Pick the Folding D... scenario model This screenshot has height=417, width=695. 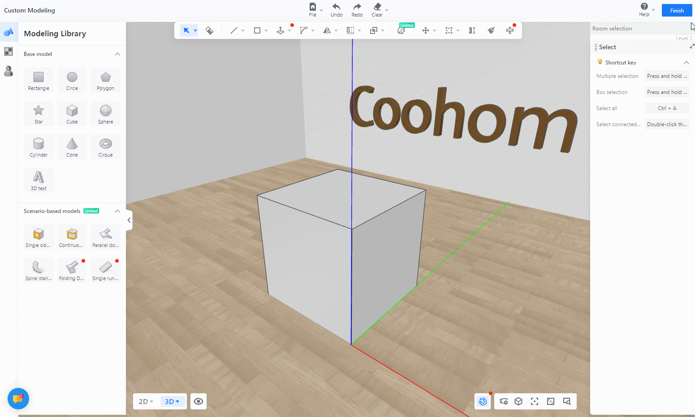[x=72, y=270]
